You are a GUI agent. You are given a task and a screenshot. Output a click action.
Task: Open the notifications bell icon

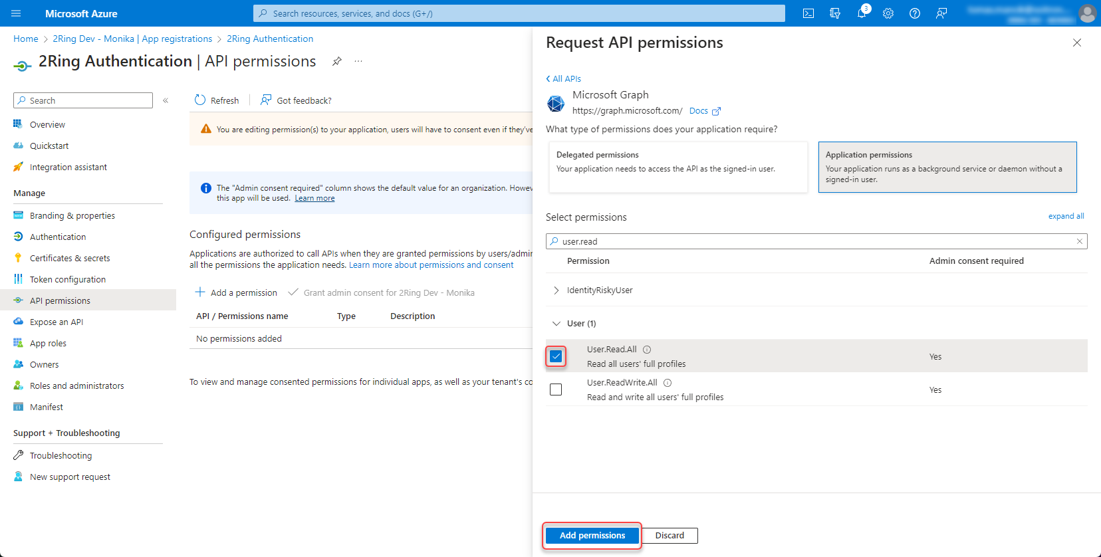coord(862,13)
